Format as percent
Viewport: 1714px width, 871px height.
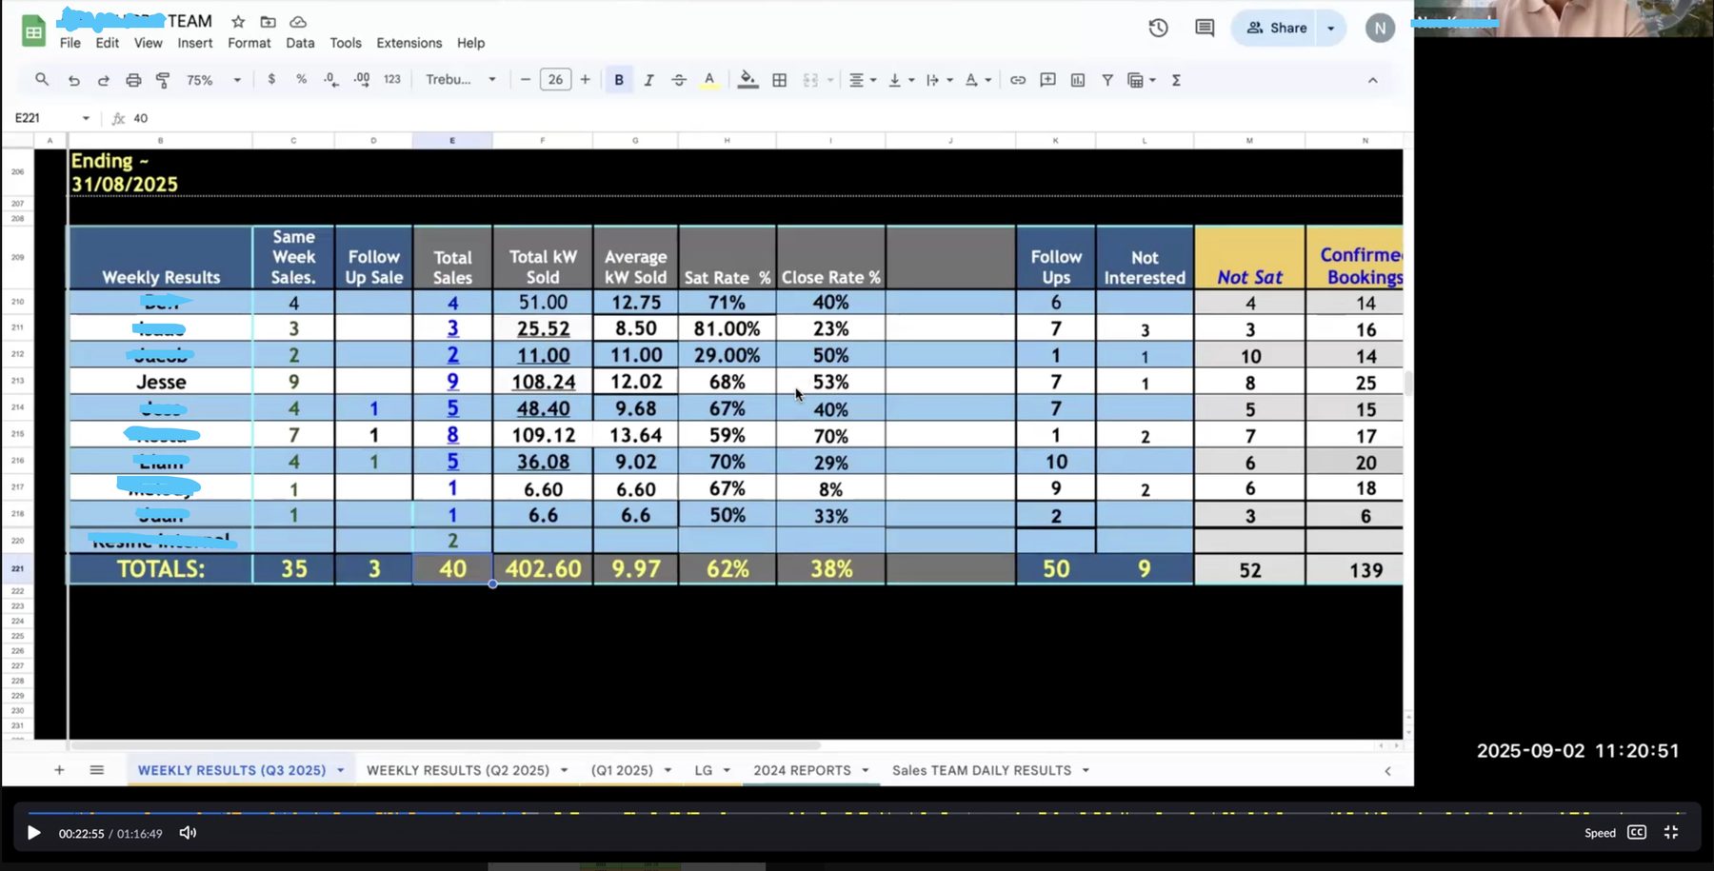301,80
